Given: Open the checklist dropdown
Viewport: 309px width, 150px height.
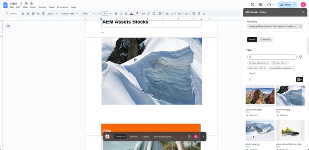Looking at the screenshot, I should (173, 14).
